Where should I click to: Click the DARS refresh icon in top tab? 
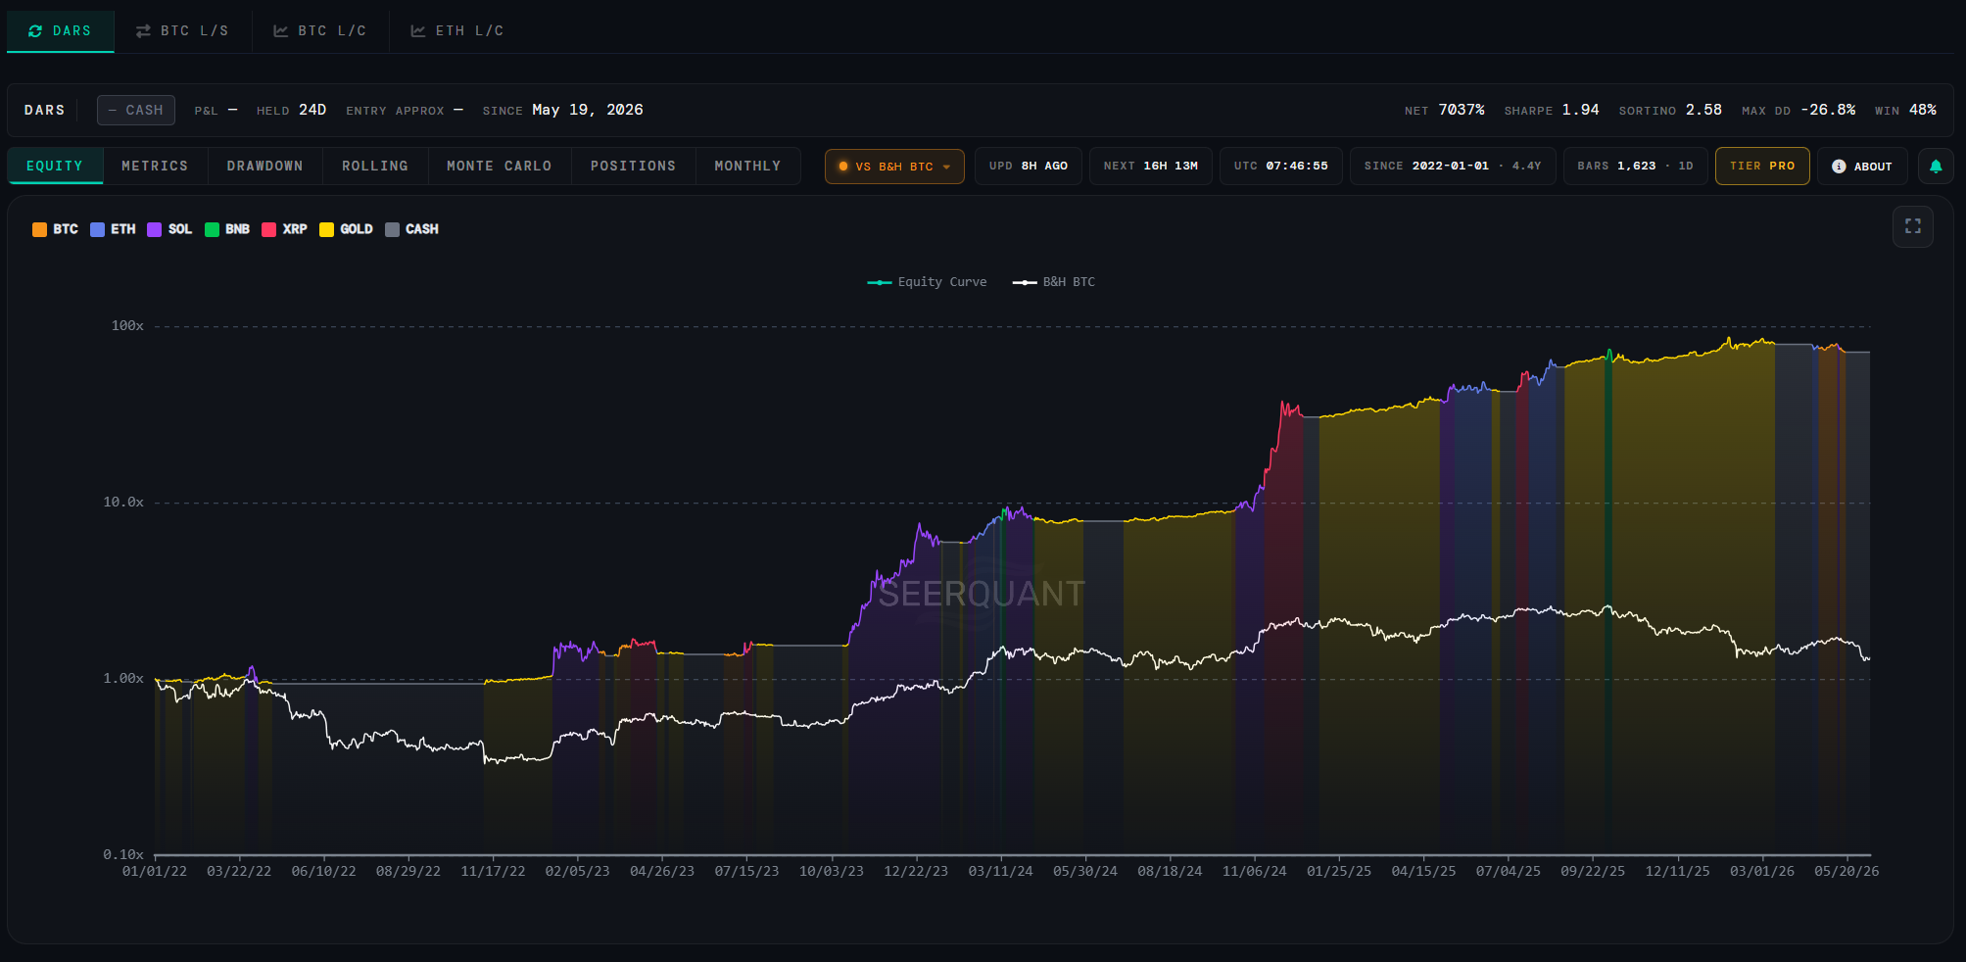pyautogui.click(x=35, y=31)
